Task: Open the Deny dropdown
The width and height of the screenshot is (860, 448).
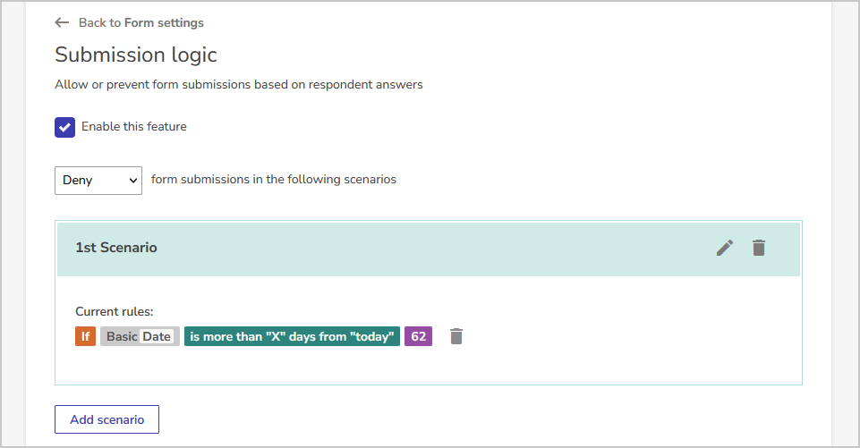Action: point(98,181)
